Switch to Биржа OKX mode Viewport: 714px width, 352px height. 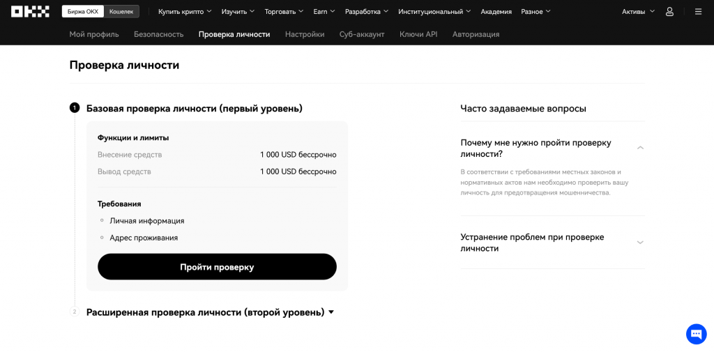click(x=83, y=11)
